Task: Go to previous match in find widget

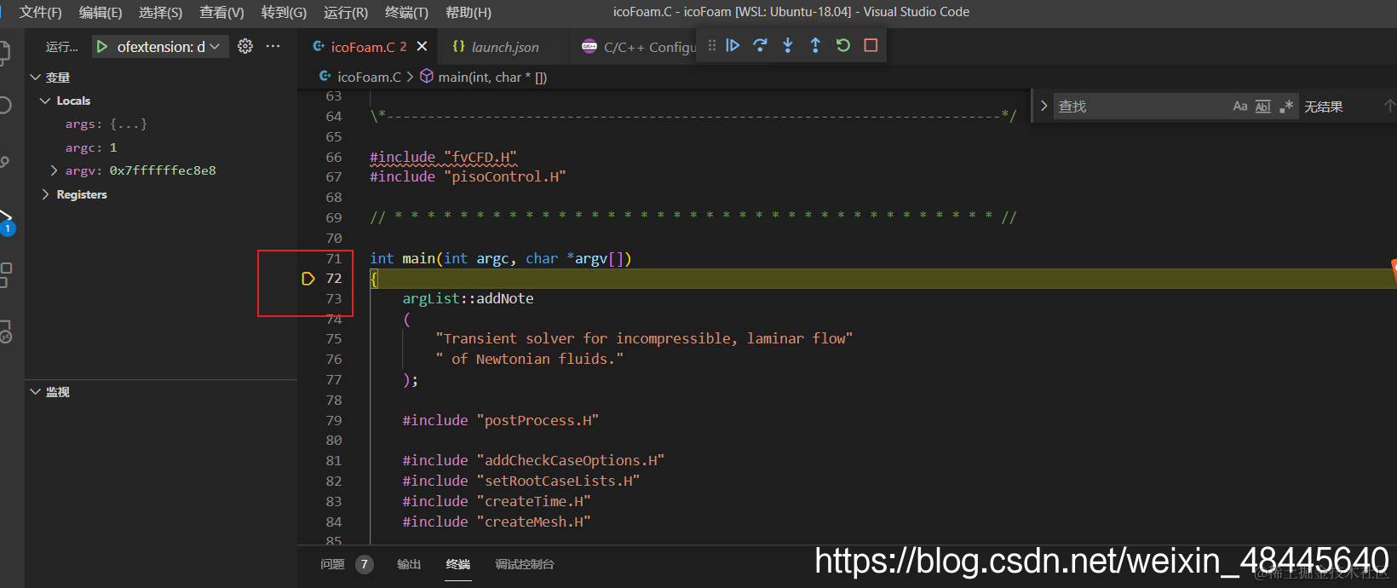Action: 1389,107
